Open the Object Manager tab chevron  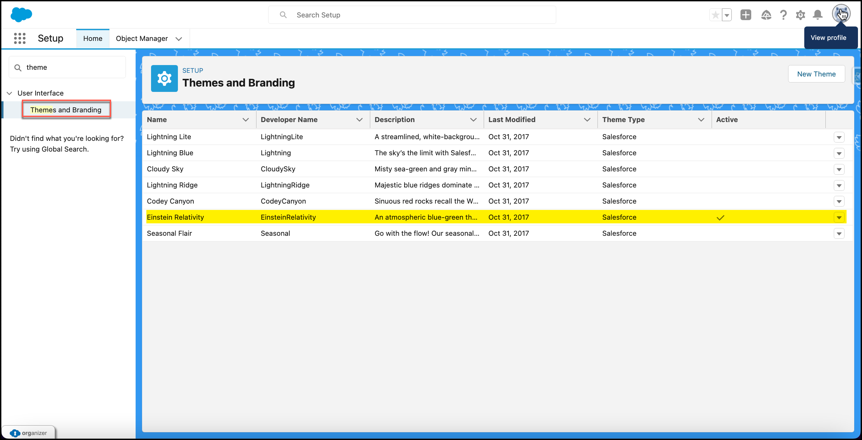pyautogui.click(x=179, y=39)
